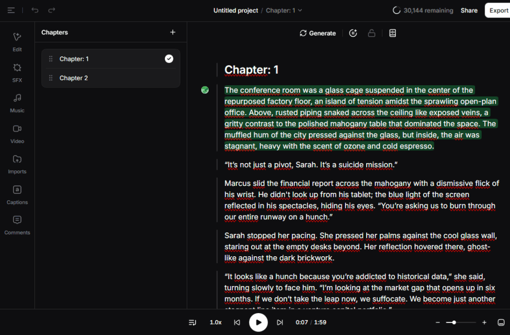Toggle the completion checkmark on Chapter: 1
The image size is (510, 335).
pyautogui.click(x=169, y=58)
